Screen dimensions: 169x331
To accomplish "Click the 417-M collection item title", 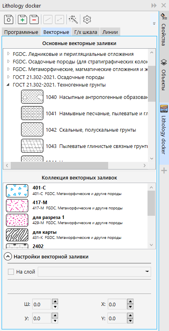I will point(40,203).
